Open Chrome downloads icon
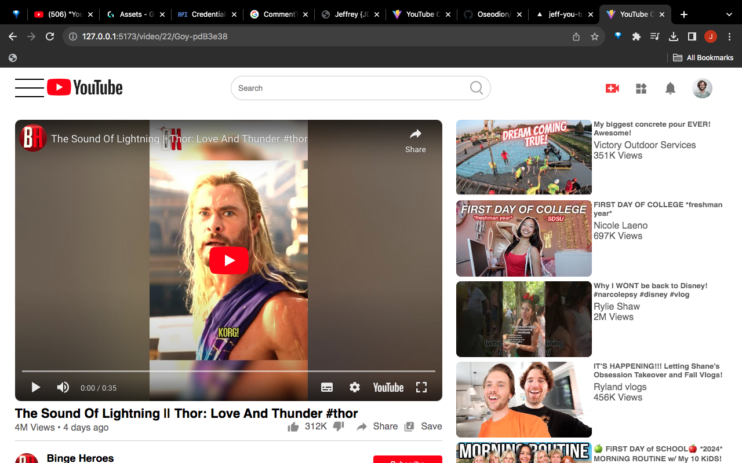 (x=674, y=36)
